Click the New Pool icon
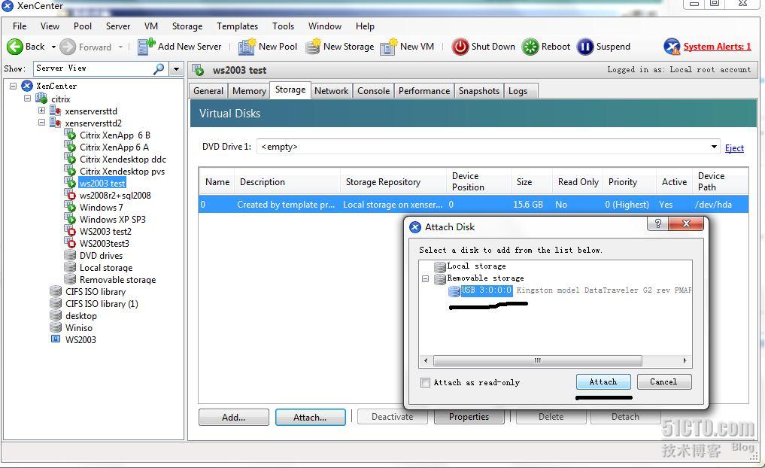The width and height of the screenshot is (765, 468). click(x=247, y=47)
